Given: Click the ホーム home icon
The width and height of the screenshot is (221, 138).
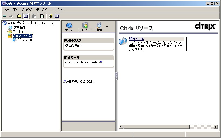Looking at the screenshot, I should (x=69, y=26).
